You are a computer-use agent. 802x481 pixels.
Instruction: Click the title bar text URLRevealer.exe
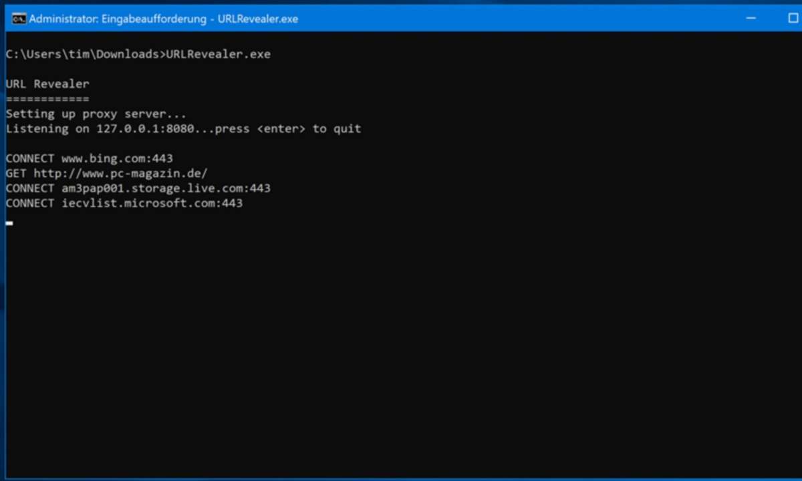coord(257,19)
